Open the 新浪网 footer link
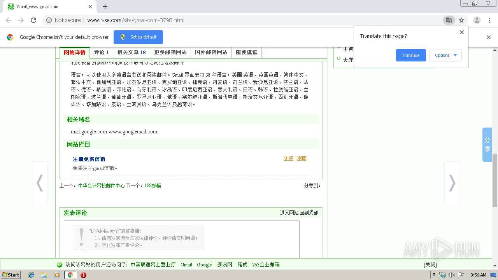 (x=225, y=264)
